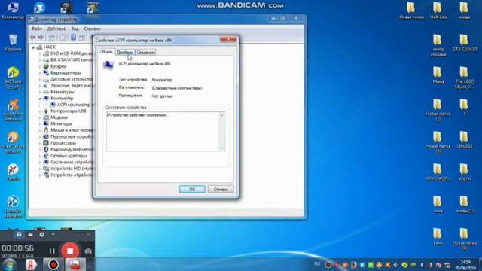The height and width of the screenshot is (271, 482).
Task: Pause the Bandicam recording
Action: [52, 251]
